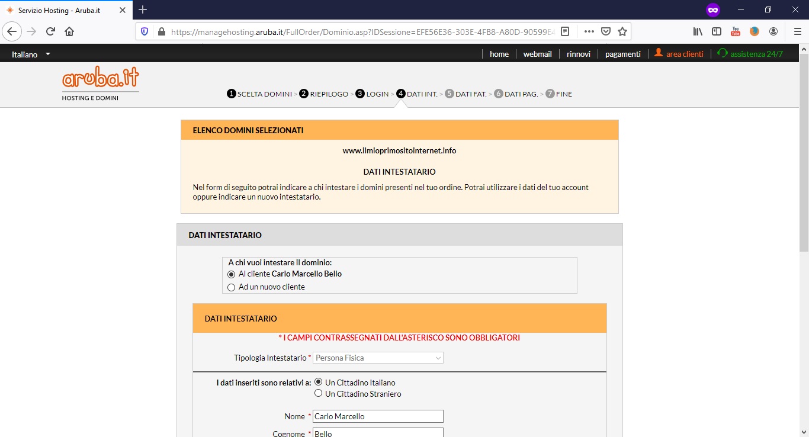809x437 pixels.
Task: Click the padlock site security icon
Action: click(x=160, y=31)
